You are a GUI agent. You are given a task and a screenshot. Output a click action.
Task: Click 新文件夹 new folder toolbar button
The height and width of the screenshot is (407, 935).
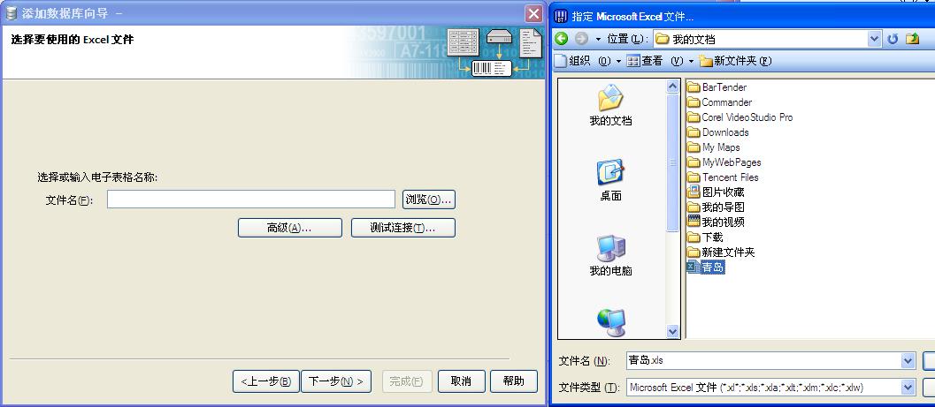tap(735, 61)
